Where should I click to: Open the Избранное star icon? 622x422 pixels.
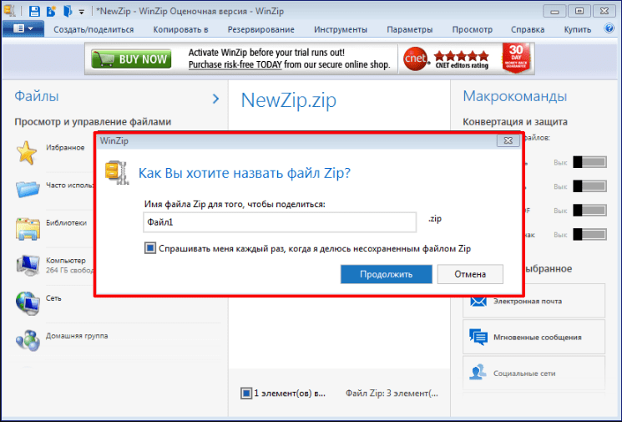(28, 151)
